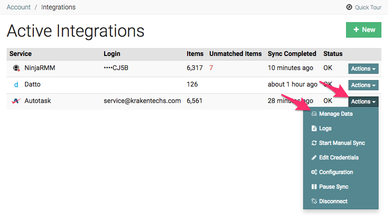The width and height of the screenshot is (388, 215).
Task: Click the Edit Credentials pencil icon
Action: click(x=314, y=158)
